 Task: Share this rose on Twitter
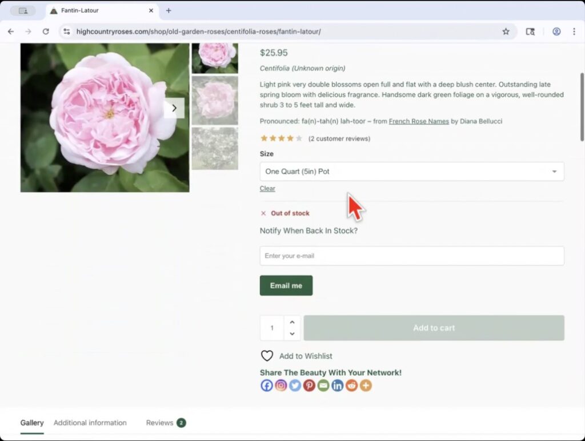coord(295,386)
